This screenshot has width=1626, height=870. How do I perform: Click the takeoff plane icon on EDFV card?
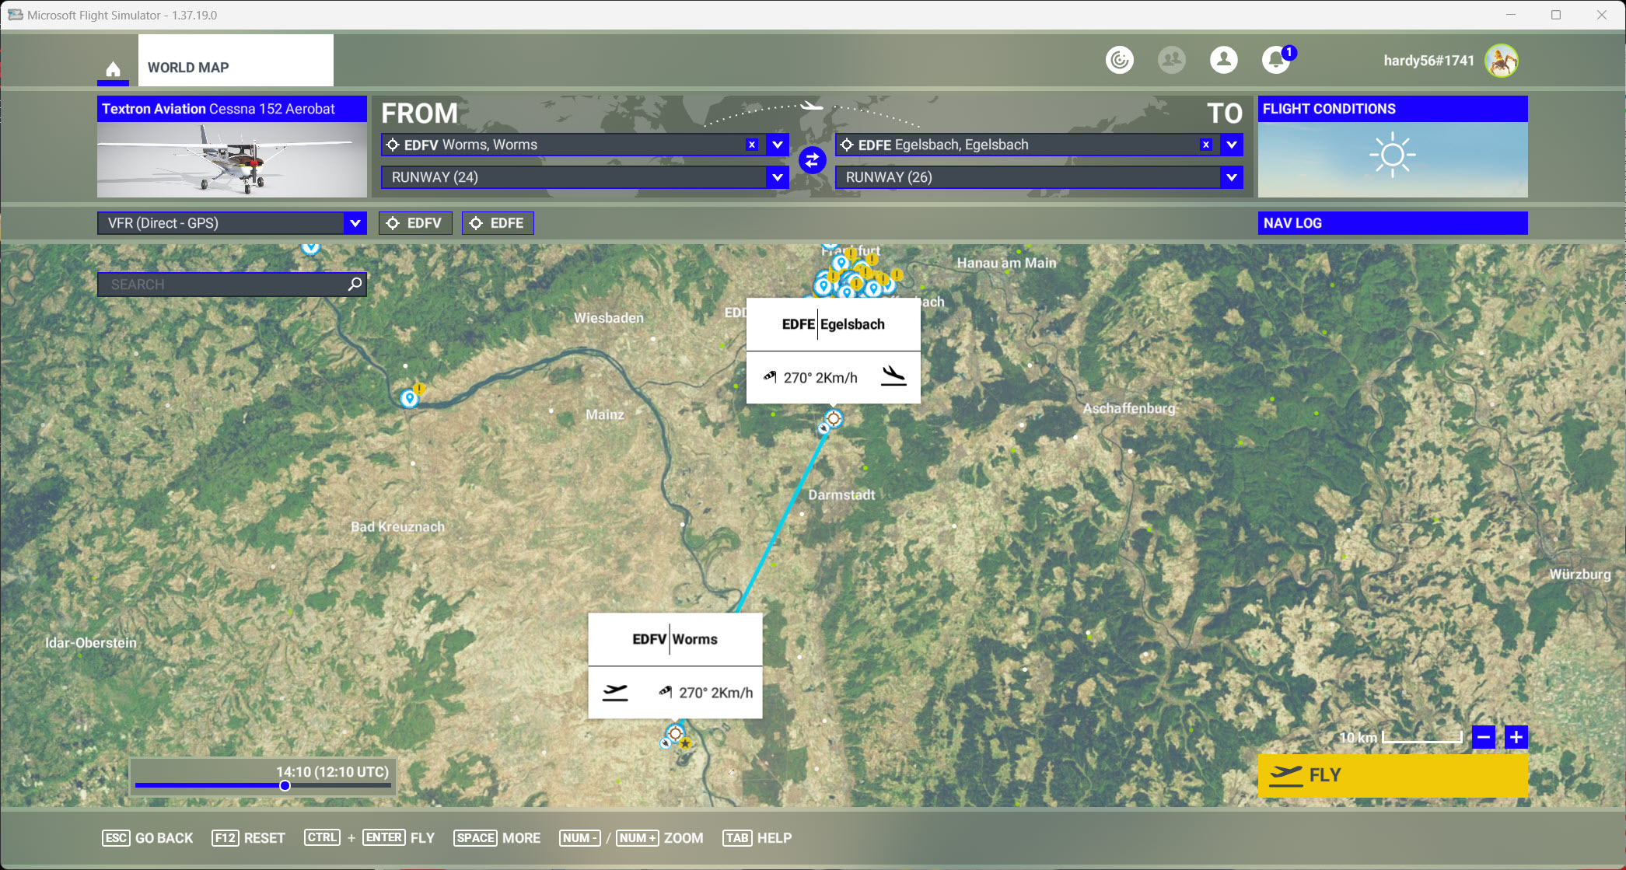615,692
